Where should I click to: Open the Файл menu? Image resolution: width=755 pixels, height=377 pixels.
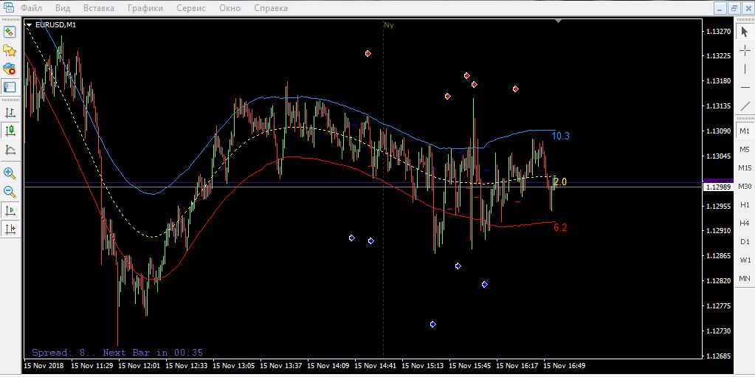pos(31,8)
